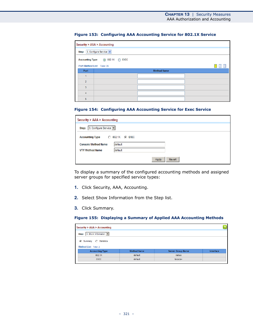This screenshot has height=328, width=253.
Task: Click Server Group Name column header
Action: click(178, 251)
